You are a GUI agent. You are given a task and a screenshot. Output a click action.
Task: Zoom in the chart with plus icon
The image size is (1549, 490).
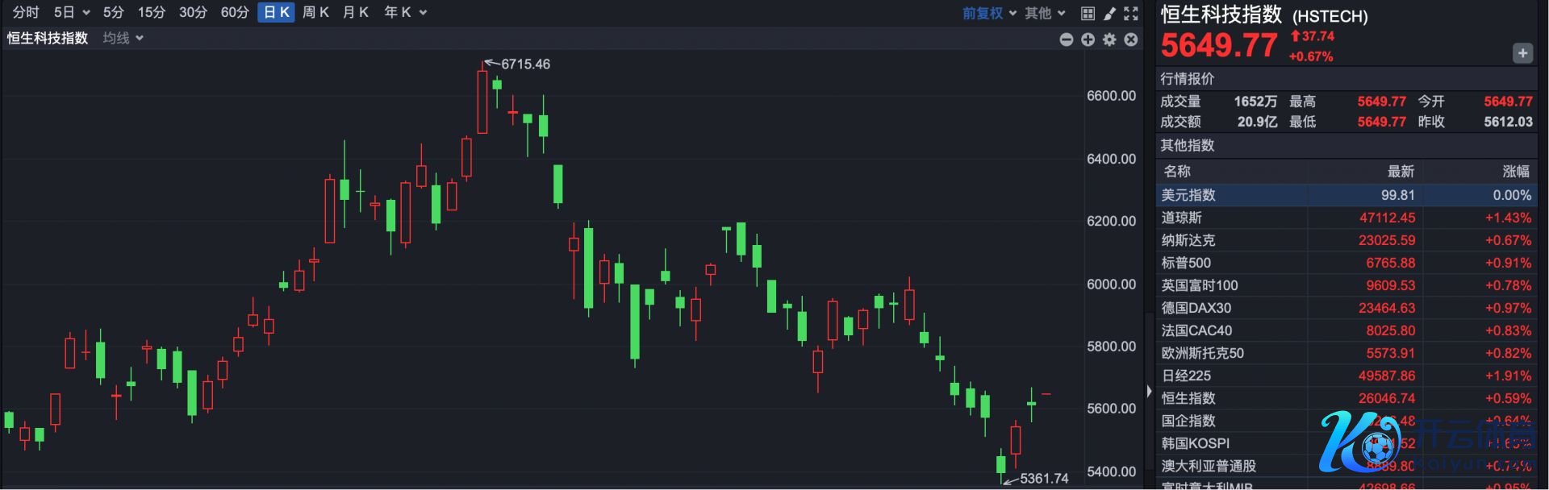1088,39
